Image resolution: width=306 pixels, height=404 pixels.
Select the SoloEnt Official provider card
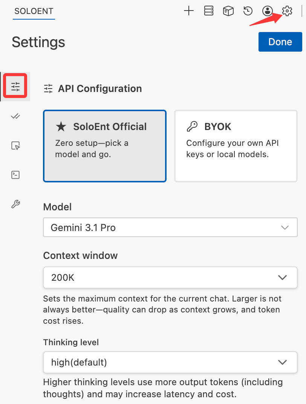pos(105,146)
